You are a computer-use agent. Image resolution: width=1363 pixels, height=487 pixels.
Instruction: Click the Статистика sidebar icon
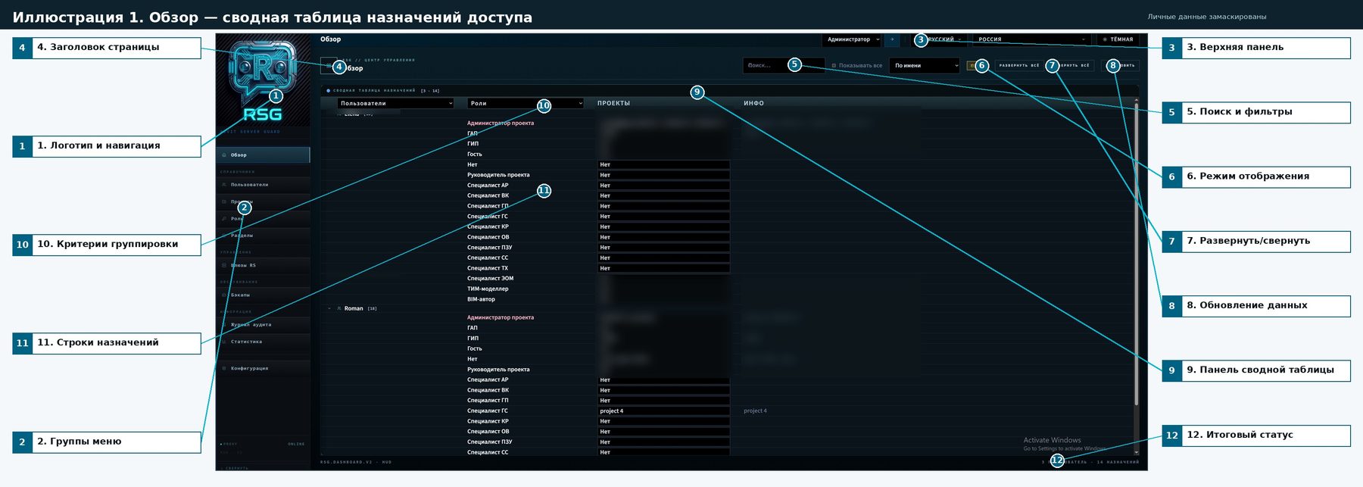tap(224, 342)
